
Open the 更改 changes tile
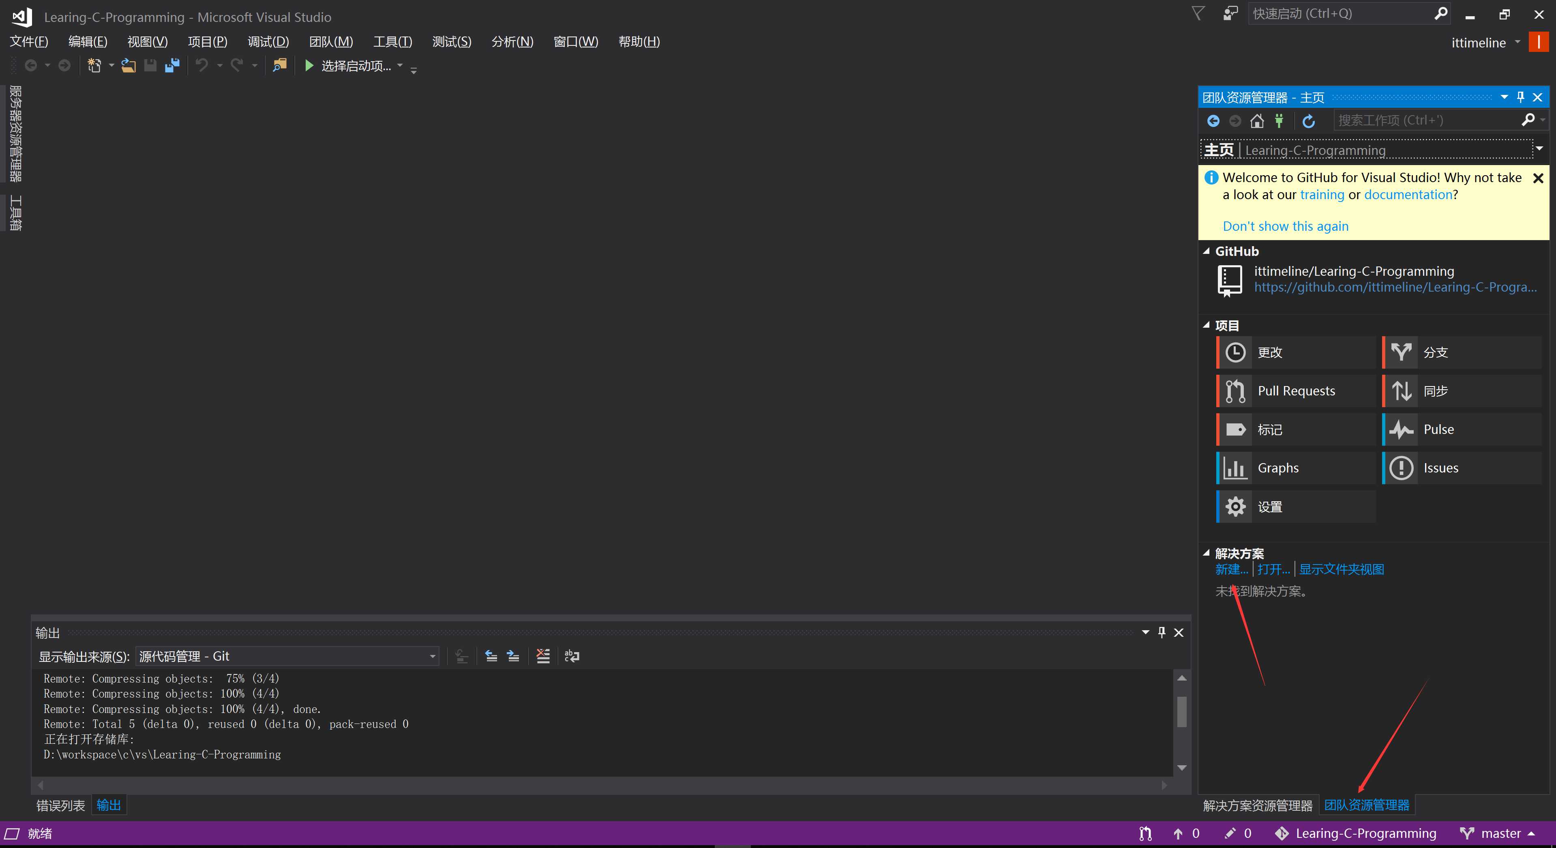pyautogui.click(x=1296, y=352)
